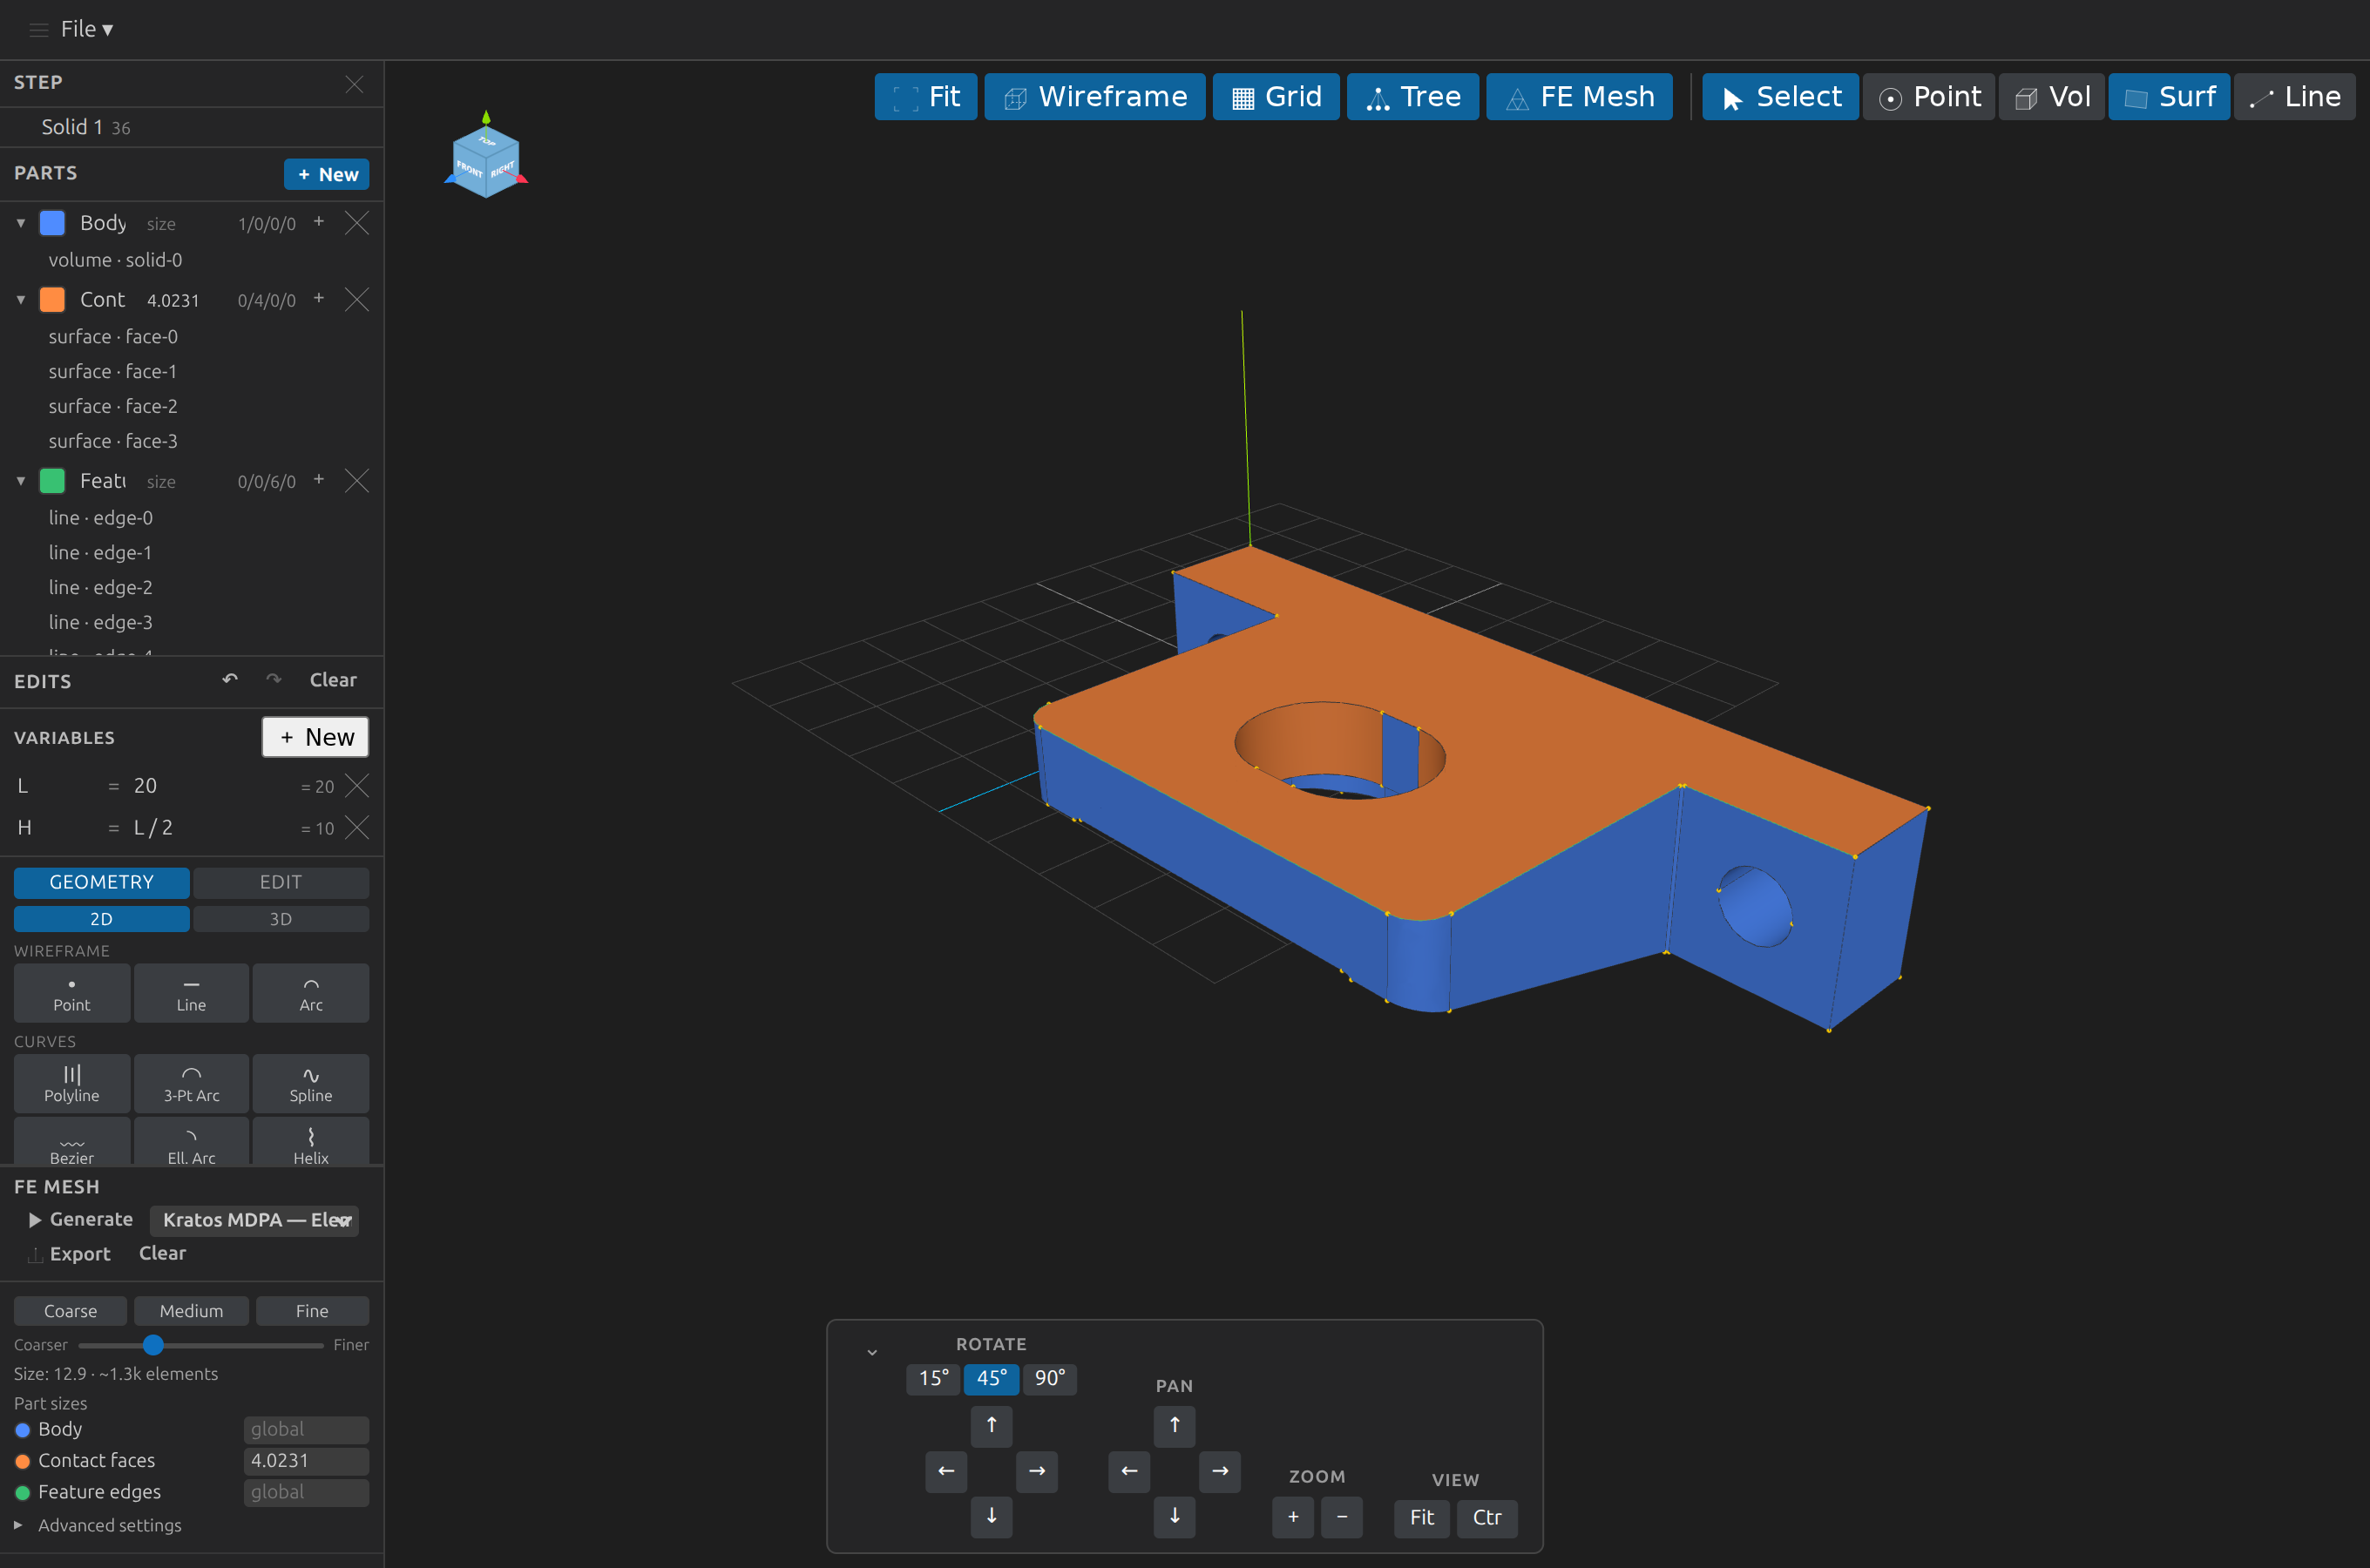Viewport: 2370px width, 1568px height.
Task: Select surface · face-2 item
Action: coord(113,406)
